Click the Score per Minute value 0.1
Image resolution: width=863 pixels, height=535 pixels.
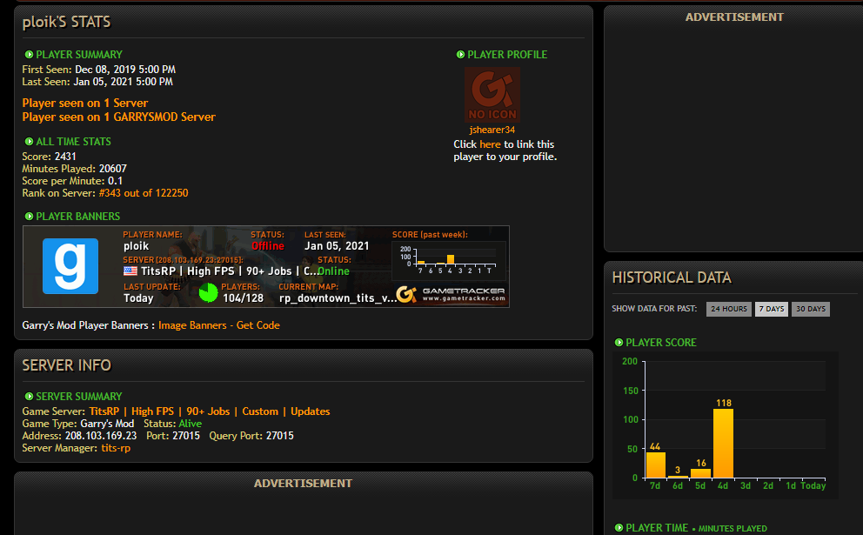(115, 181)
